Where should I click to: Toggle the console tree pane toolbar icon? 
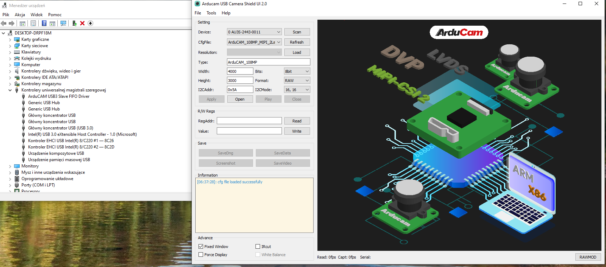tap(23, 23)
